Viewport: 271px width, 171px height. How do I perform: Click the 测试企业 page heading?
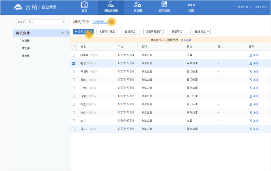point(81,22)
